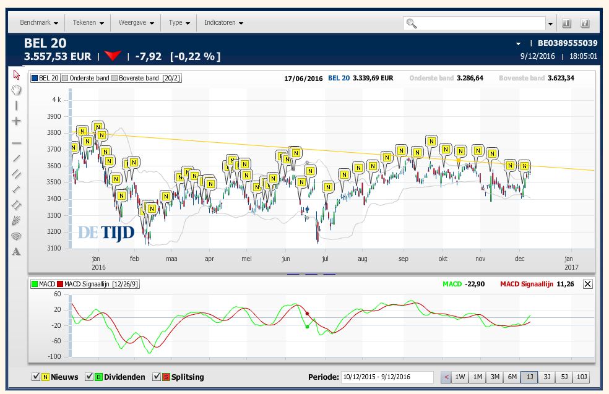
Task: Set chart period to 5J
Action: click(x=564, y=377)
